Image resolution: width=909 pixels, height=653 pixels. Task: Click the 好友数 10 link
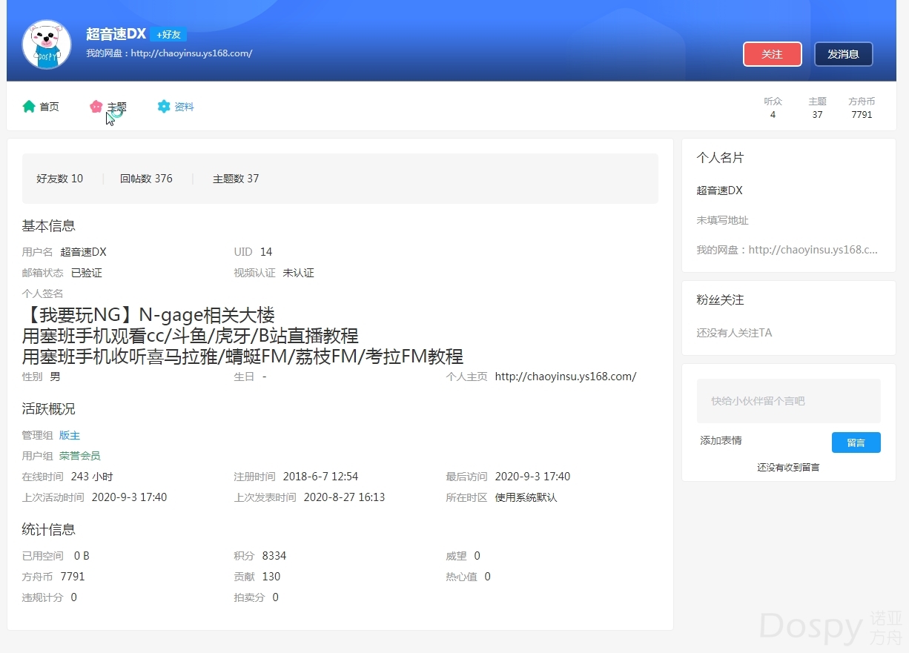click(x=59, y=179)
